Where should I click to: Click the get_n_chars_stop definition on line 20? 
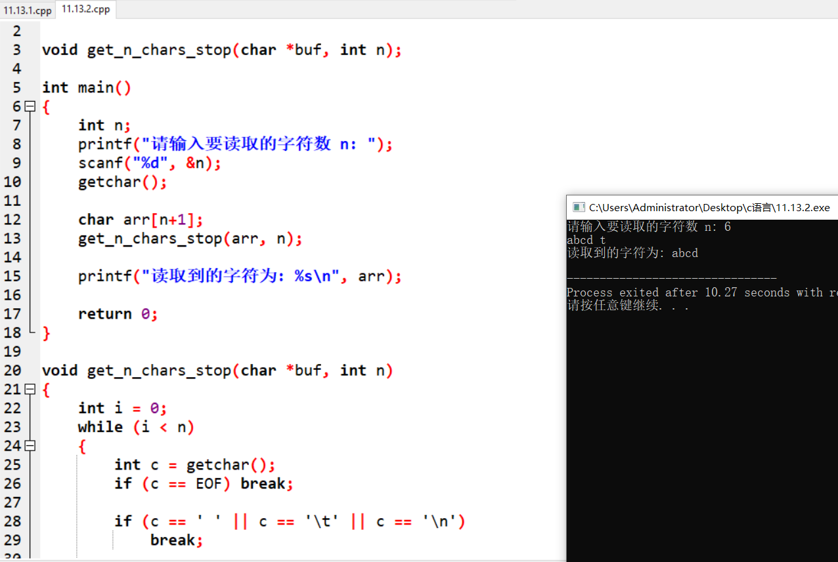[x=217, y=371]
